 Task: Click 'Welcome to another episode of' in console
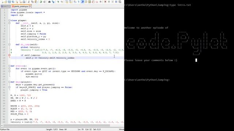146,28
